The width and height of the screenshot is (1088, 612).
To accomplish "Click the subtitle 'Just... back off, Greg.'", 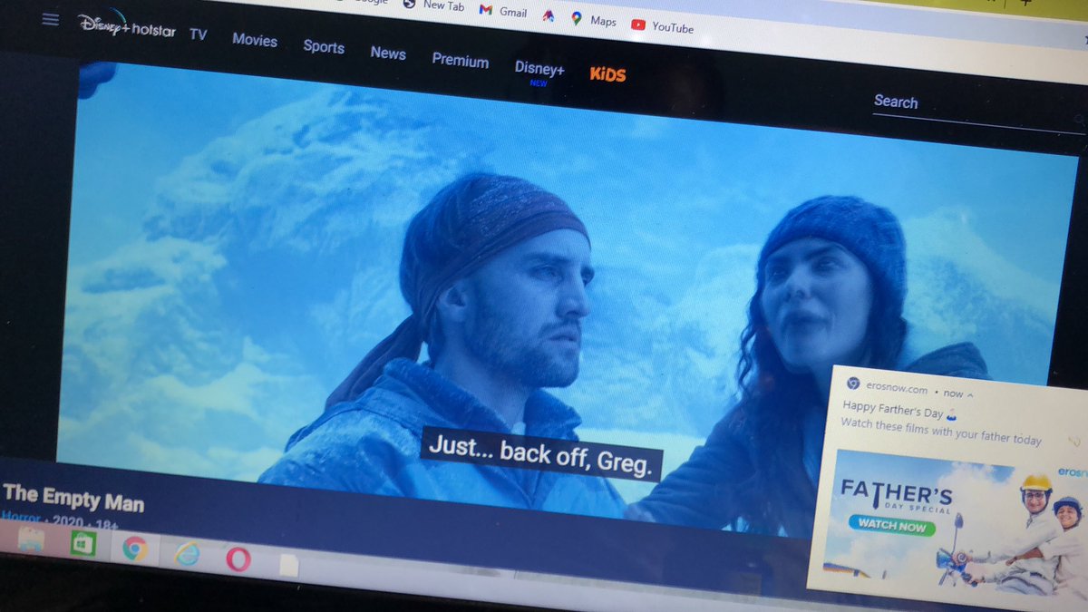I will pyautogui.click(x=540, y=452).
